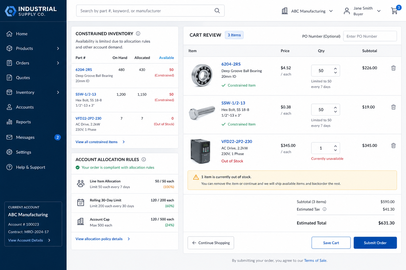Decrease quantity for 6204-2RS bearing
Screen dimensions: 406x270
coord(335,73)
